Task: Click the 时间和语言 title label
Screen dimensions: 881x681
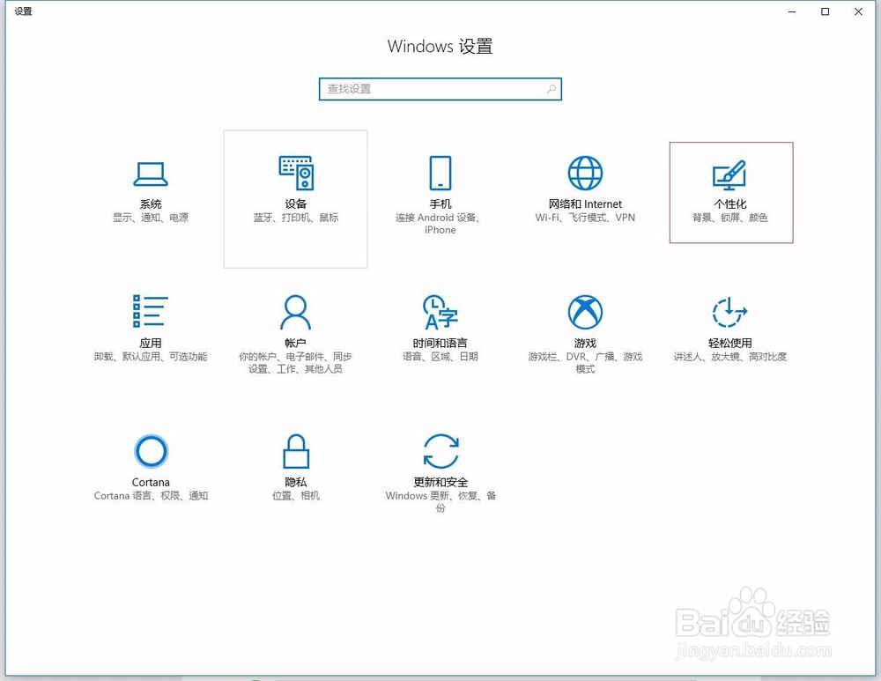Action: click(440, 343)
